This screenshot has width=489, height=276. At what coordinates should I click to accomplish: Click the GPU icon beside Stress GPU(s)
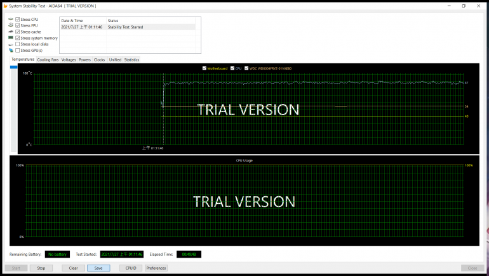click(11, 50)
